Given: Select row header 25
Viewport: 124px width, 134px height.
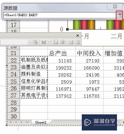Looking at the screenshot, I should tap(14, 81).
